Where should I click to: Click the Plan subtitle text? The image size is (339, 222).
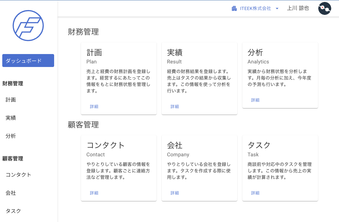(91, 62)
